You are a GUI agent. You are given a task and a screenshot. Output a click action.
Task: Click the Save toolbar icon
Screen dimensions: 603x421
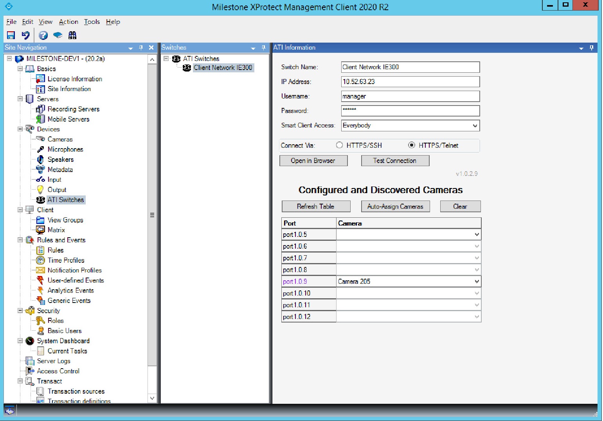11,35
